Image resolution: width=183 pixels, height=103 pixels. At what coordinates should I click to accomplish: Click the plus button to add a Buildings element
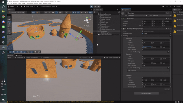coord(166,89)
